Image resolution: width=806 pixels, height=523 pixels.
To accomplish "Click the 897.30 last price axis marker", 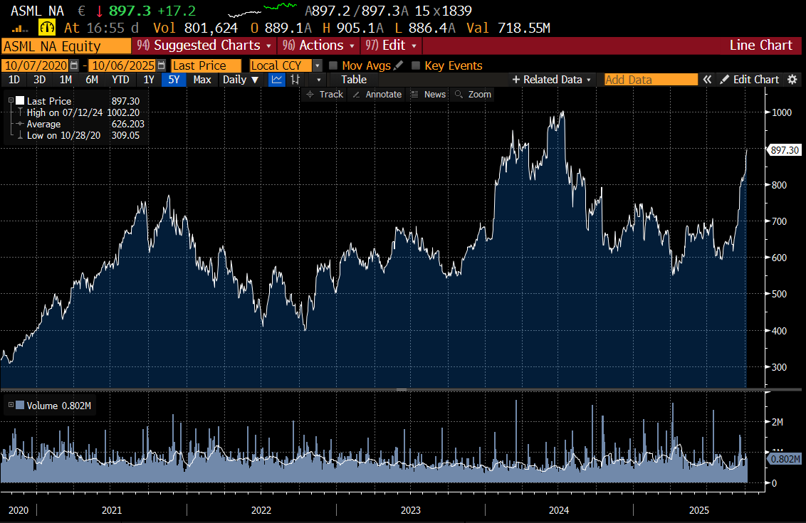I will (785, 150).
